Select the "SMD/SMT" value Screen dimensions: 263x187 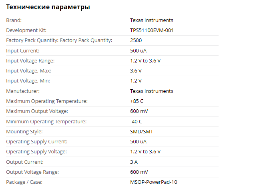click(x=142, y=132)
